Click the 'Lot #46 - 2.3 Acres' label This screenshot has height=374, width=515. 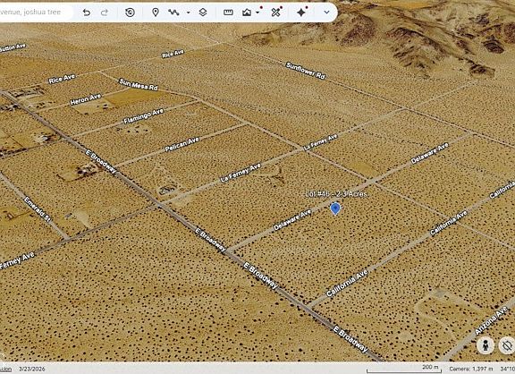[335, 194]
